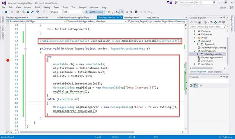Click the search magnifier in Solution Explorer
This screenshot has width=235, height=139.
(x=225, y=27)
